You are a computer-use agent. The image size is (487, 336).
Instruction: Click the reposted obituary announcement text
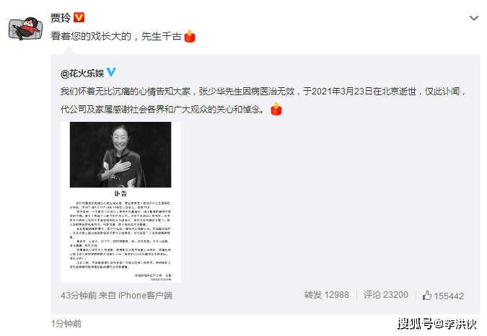coord(263,100)
